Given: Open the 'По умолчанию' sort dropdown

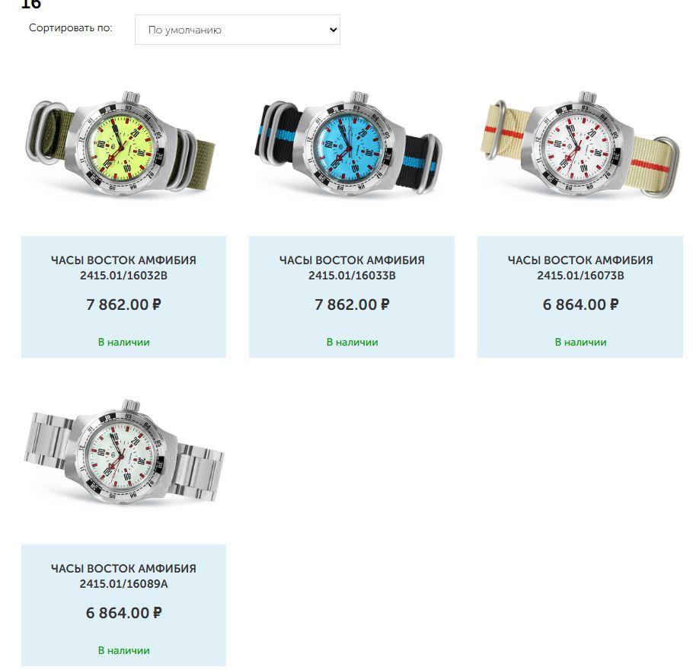Looking at the screenshot, I should click(x=237, y=30).
